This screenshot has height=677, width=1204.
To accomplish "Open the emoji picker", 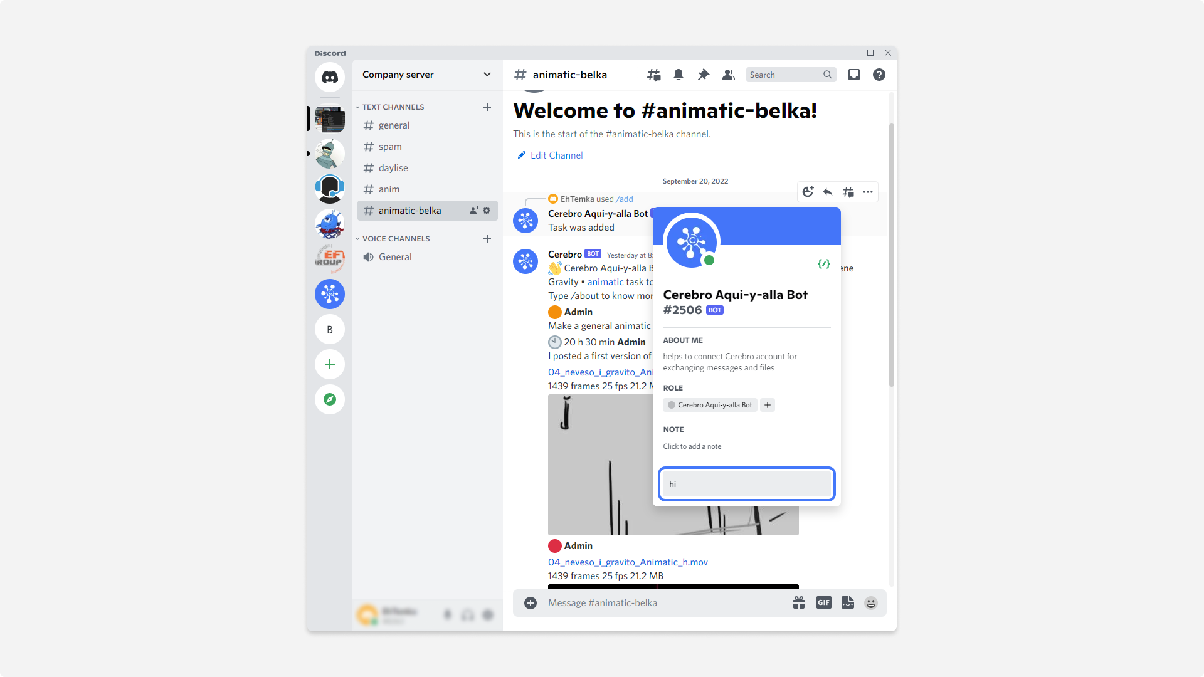I will click(x=871, y=603).
